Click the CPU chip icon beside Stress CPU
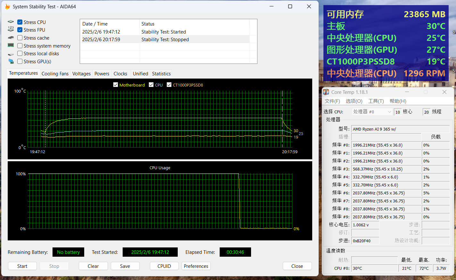The width and height of the screenshot is (456, 280). click(x=11, y=22)
